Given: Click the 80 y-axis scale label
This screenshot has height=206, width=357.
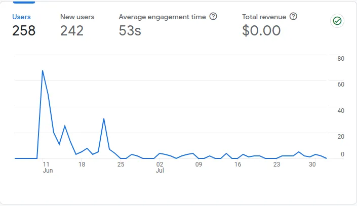Looking at the screenshot, I should [x=341, y=58].
